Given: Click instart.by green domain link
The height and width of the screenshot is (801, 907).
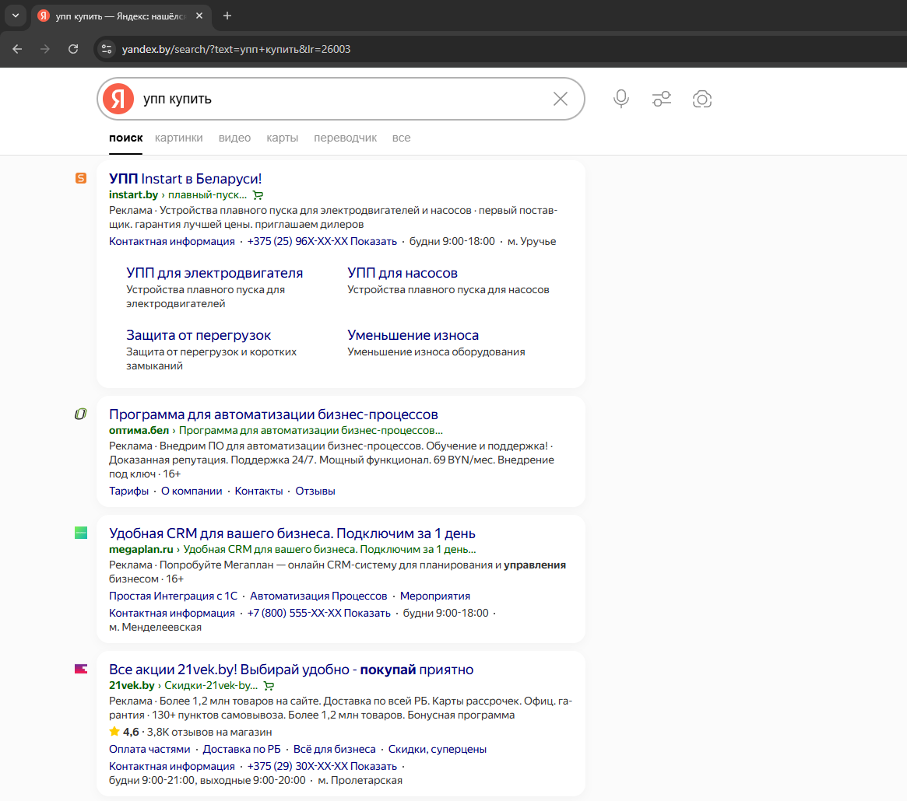Looking at the screenshot, I should 133,195.
